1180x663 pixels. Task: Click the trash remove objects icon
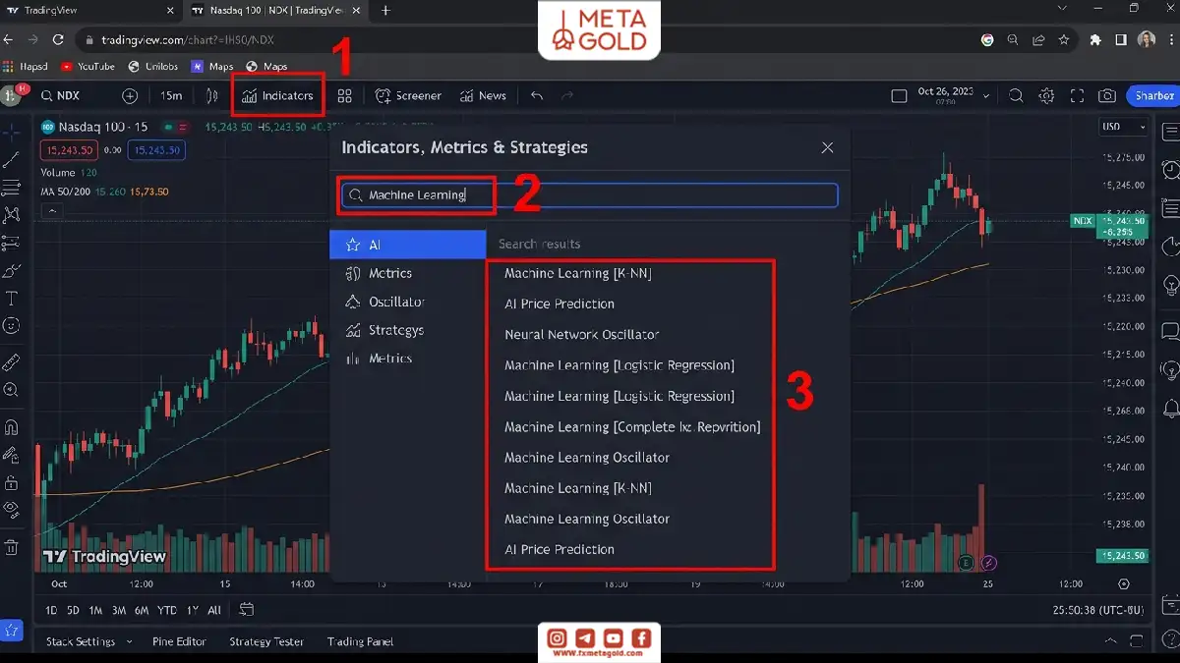12,547
